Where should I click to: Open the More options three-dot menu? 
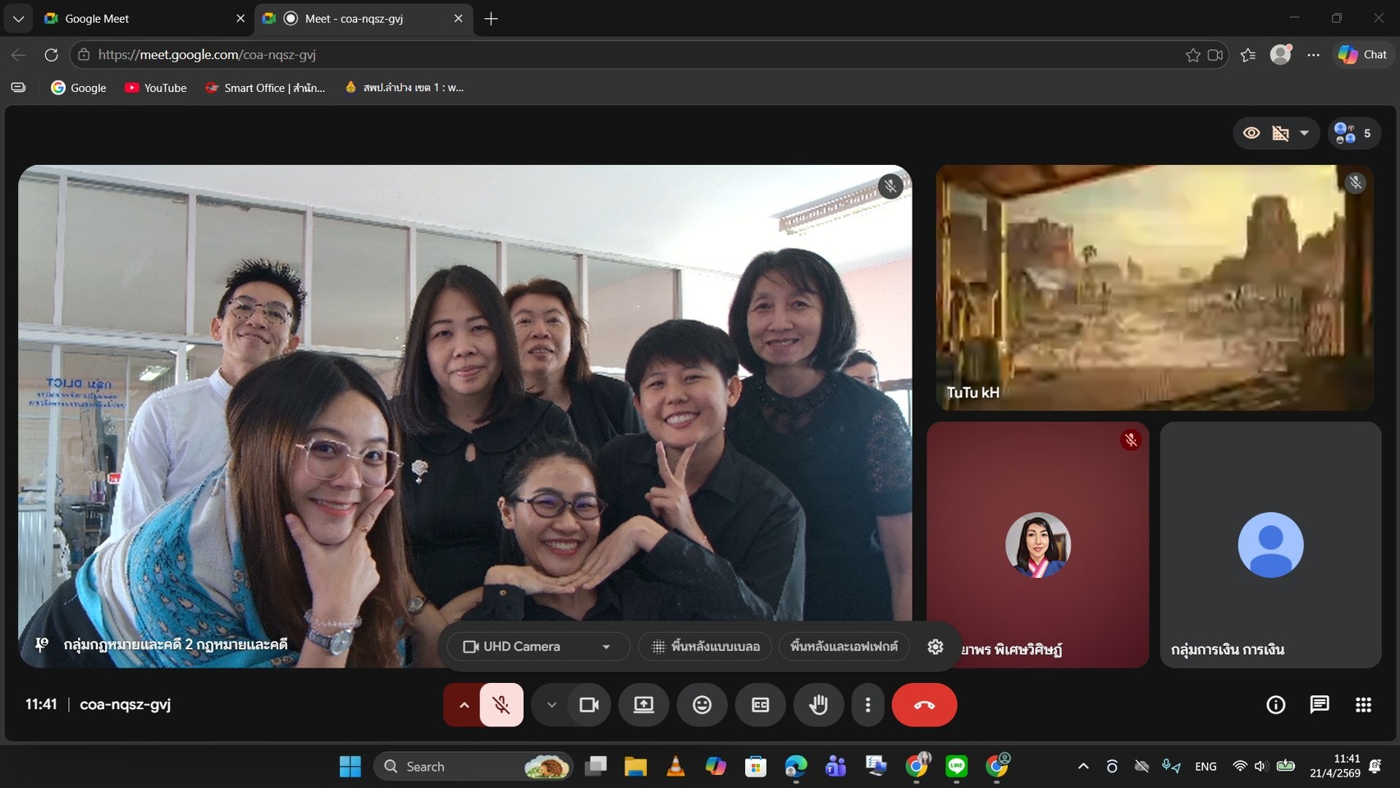(867, 705)
